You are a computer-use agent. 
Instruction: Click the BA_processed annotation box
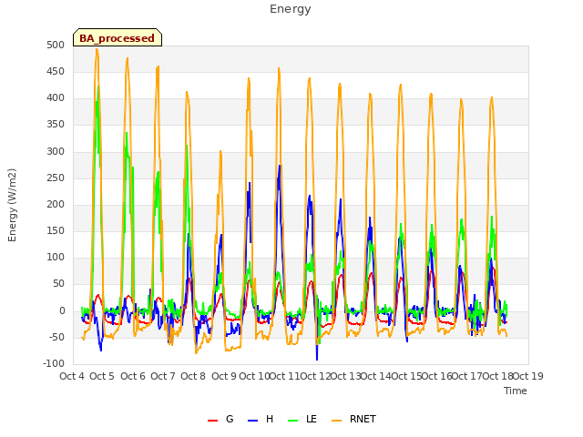[x=118, y=37]
